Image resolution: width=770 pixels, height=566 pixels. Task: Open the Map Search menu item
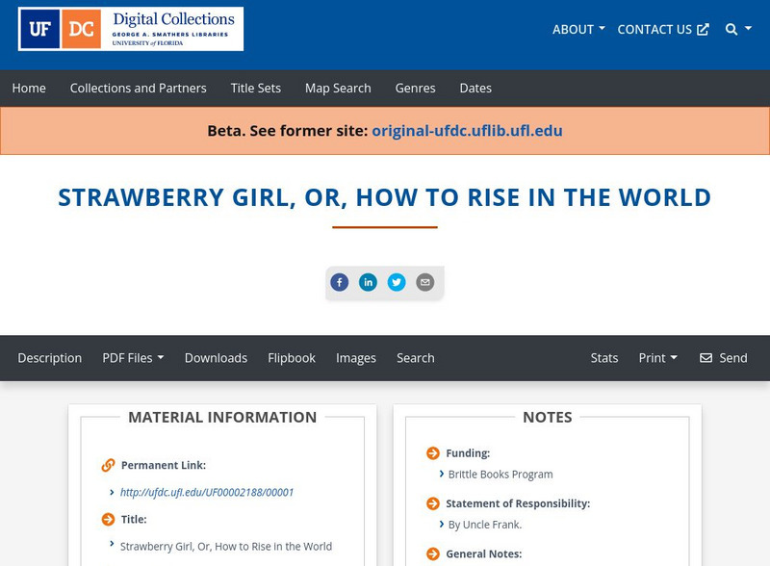[x=338, y=89]
